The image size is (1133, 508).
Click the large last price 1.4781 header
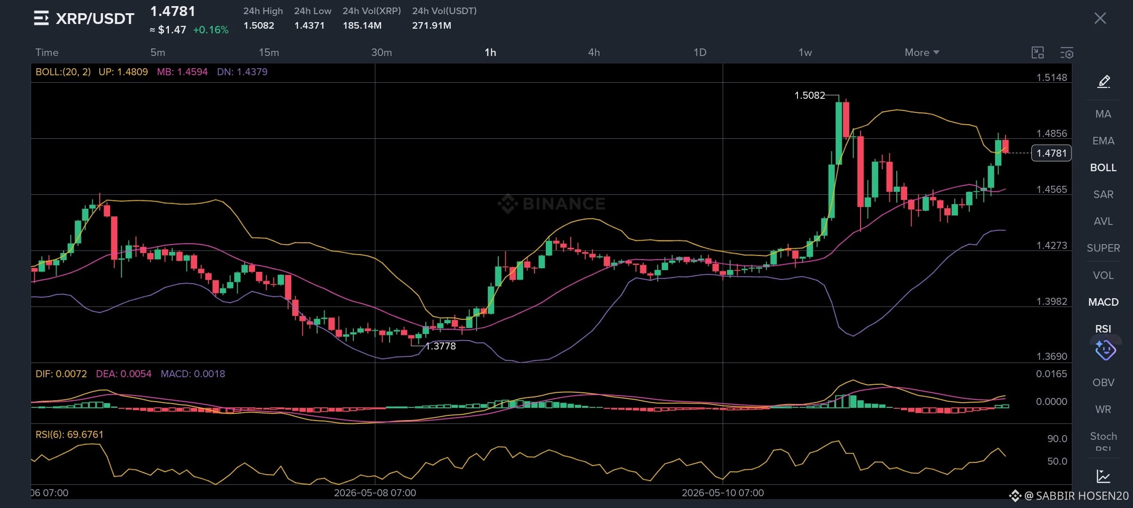coord(172,11)
